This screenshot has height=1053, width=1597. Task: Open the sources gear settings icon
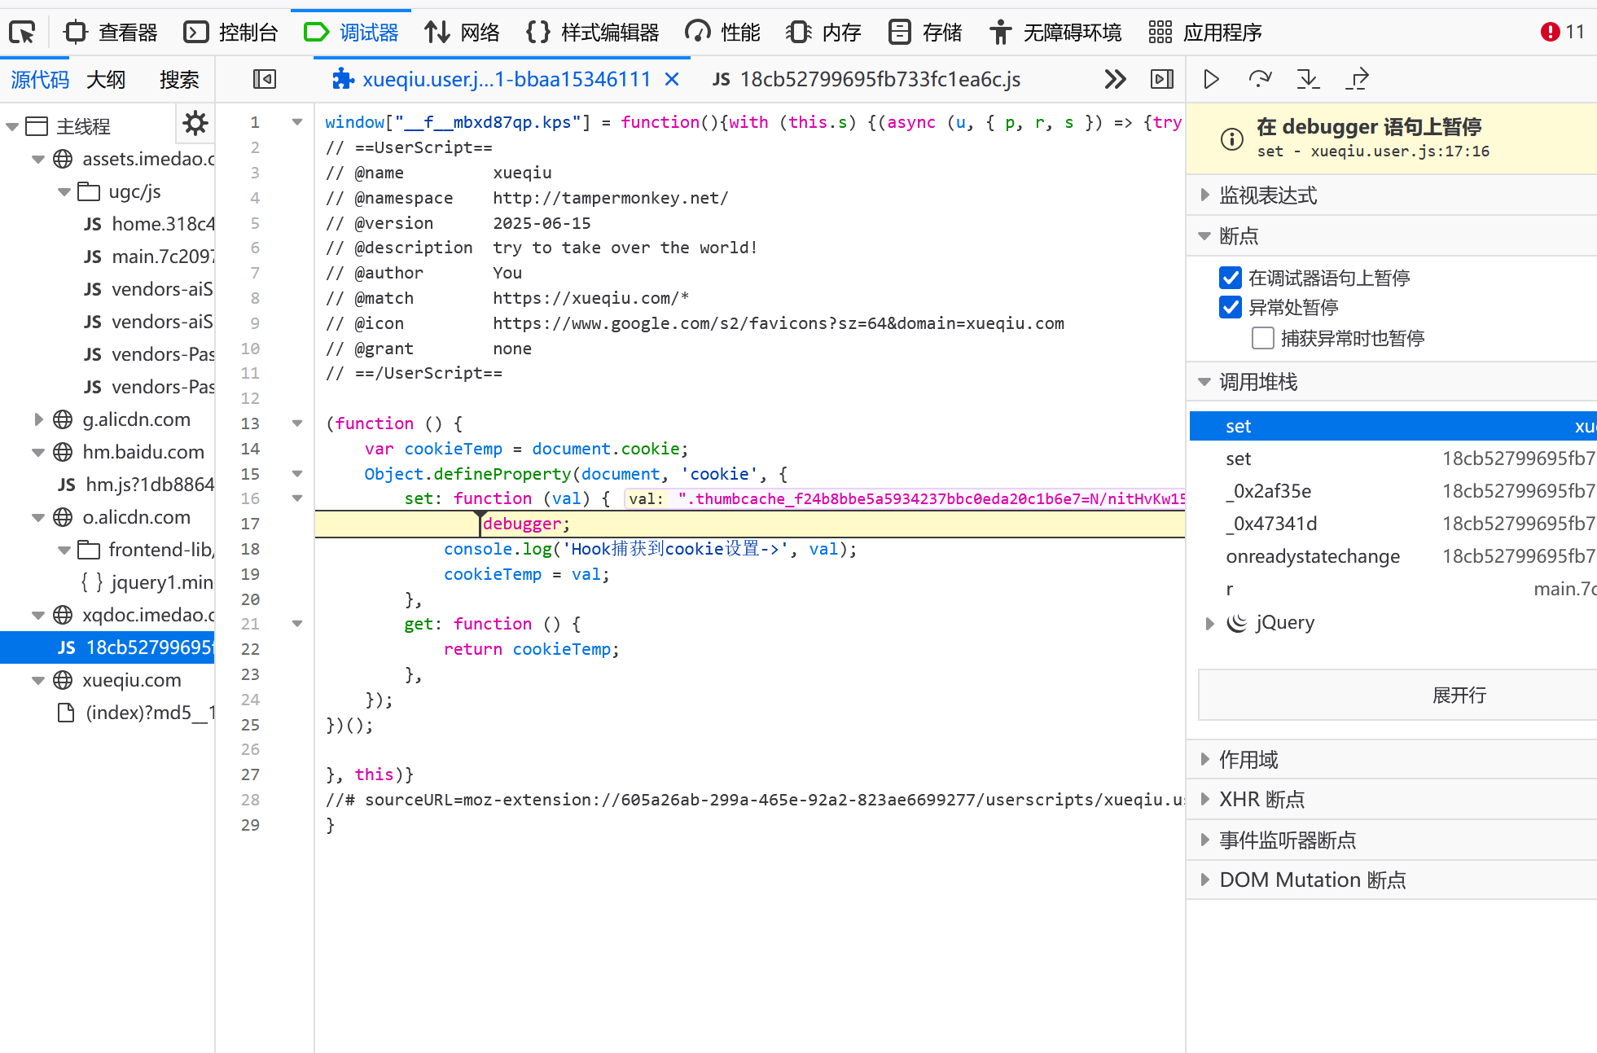tap(195, 124)
